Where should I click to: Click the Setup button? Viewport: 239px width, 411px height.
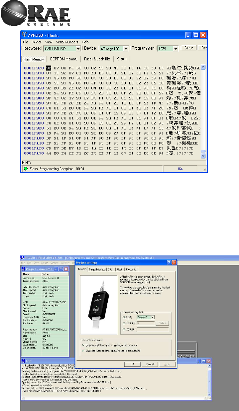(188, 48)
